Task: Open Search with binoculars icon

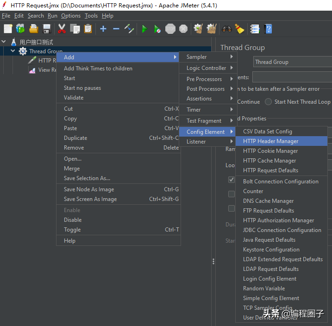Action: [227, 29]
